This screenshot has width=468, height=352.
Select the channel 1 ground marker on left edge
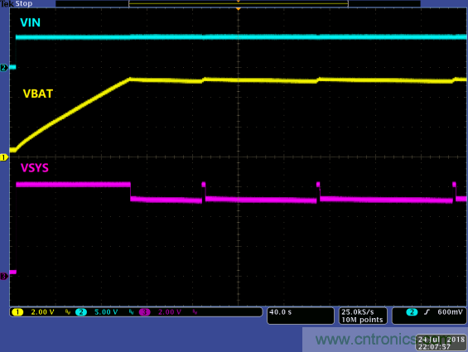click(x=4, y=157)
